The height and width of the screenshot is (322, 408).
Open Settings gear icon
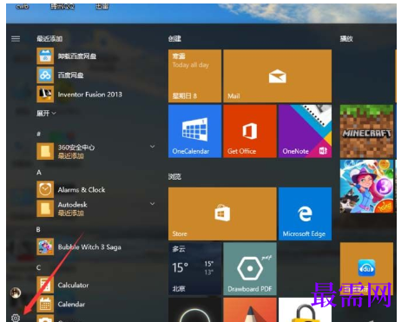point(16,318)
